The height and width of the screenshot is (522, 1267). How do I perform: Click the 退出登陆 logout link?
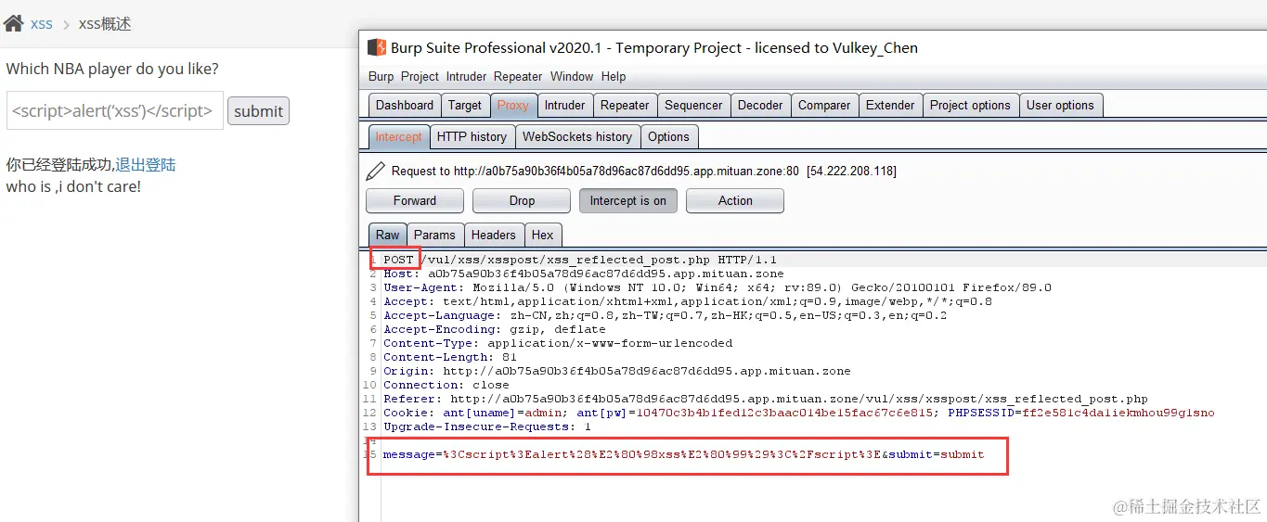(146, 165)
